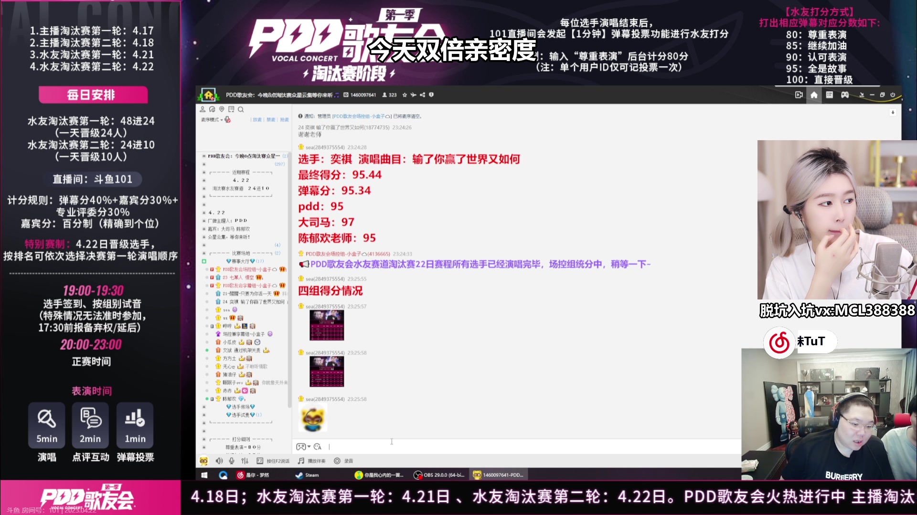Open the browser icon on taskbar
This screenshot has height=515, width=917.
[x=223, y=475]
